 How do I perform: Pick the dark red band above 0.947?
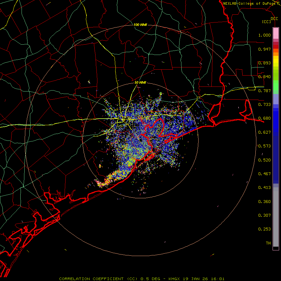276,47
